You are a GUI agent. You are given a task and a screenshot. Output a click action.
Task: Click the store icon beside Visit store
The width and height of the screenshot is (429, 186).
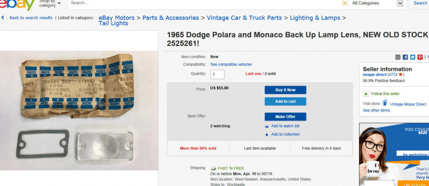click(385, 103)
